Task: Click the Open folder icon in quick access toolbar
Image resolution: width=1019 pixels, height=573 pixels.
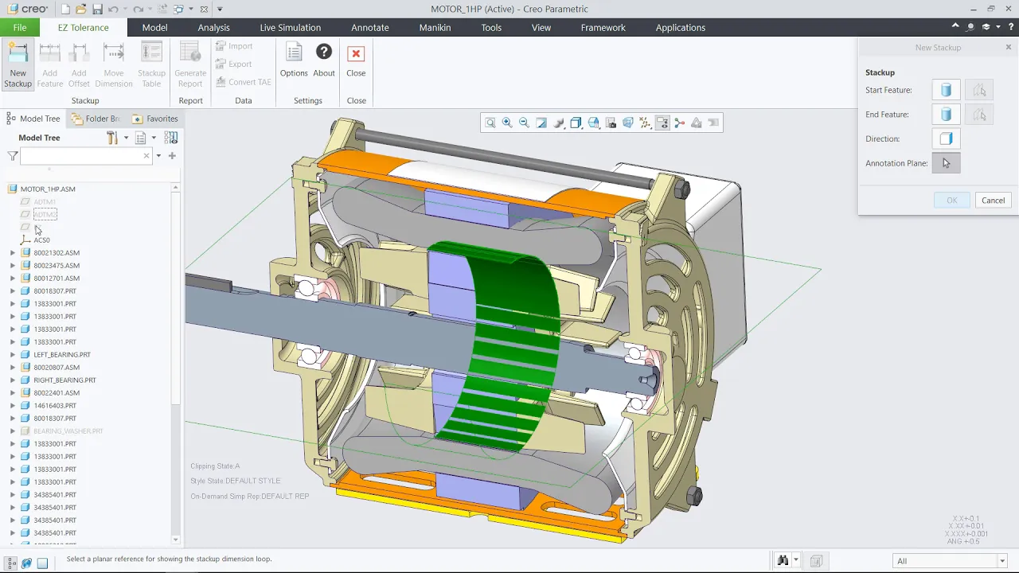Action: pyautogui.click(x=80, y=10)
